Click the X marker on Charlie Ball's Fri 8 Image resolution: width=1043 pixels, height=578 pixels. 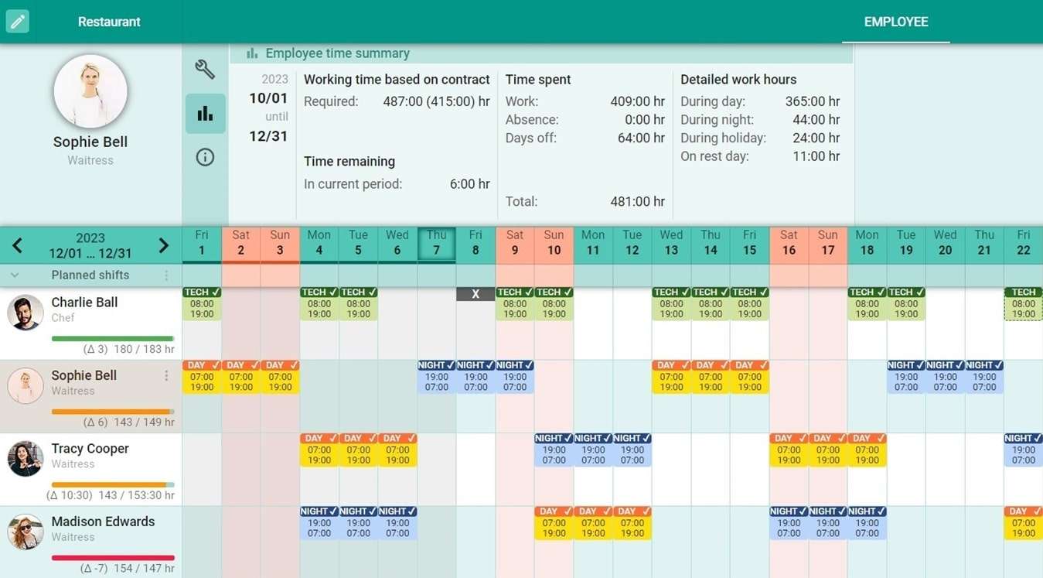475,294
